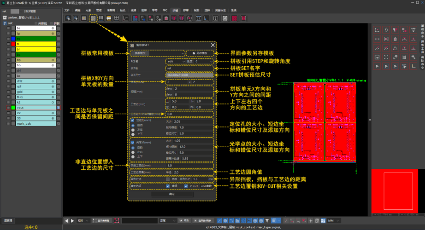Click the trash icon in right tool panel
This screenshot has width=425, height=230.
click(x=395, y=39)
